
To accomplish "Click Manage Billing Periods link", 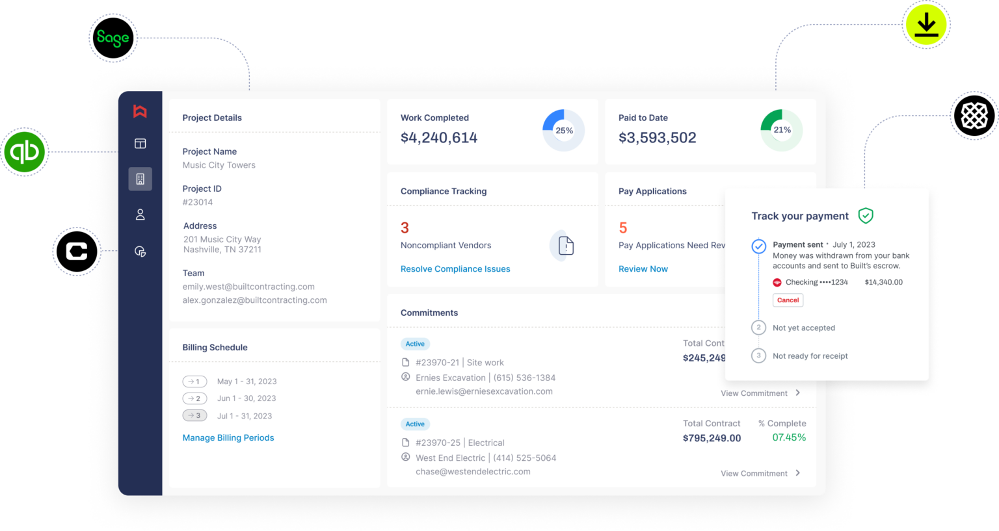I will tap(228, 437).
